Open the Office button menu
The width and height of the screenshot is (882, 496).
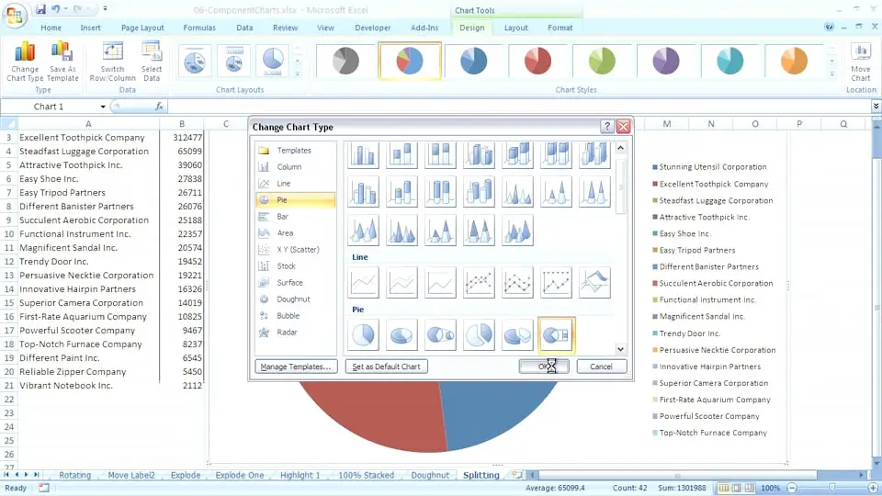(x=16, y=15)
